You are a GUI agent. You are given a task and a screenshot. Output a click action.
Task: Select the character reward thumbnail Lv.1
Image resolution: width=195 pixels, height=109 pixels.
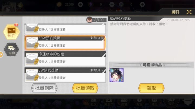[x=116, y=75]
